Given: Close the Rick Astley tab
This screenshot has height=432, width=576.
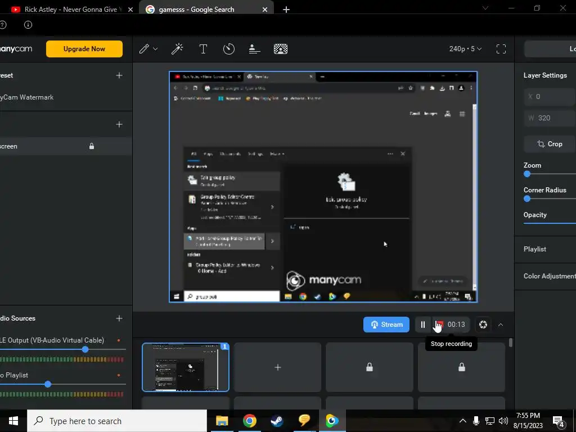Looking at the screenshot, I should [130, 10].
